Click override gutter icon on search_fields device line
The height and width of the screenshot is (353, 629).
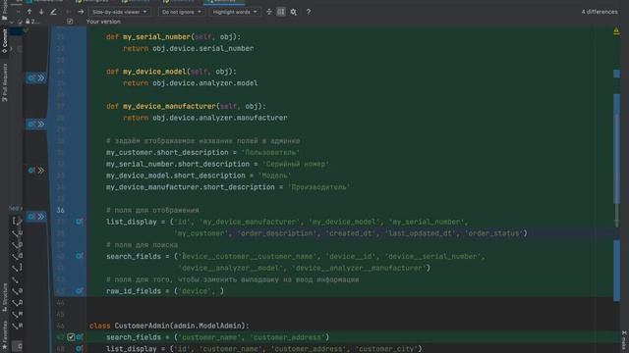80,256
